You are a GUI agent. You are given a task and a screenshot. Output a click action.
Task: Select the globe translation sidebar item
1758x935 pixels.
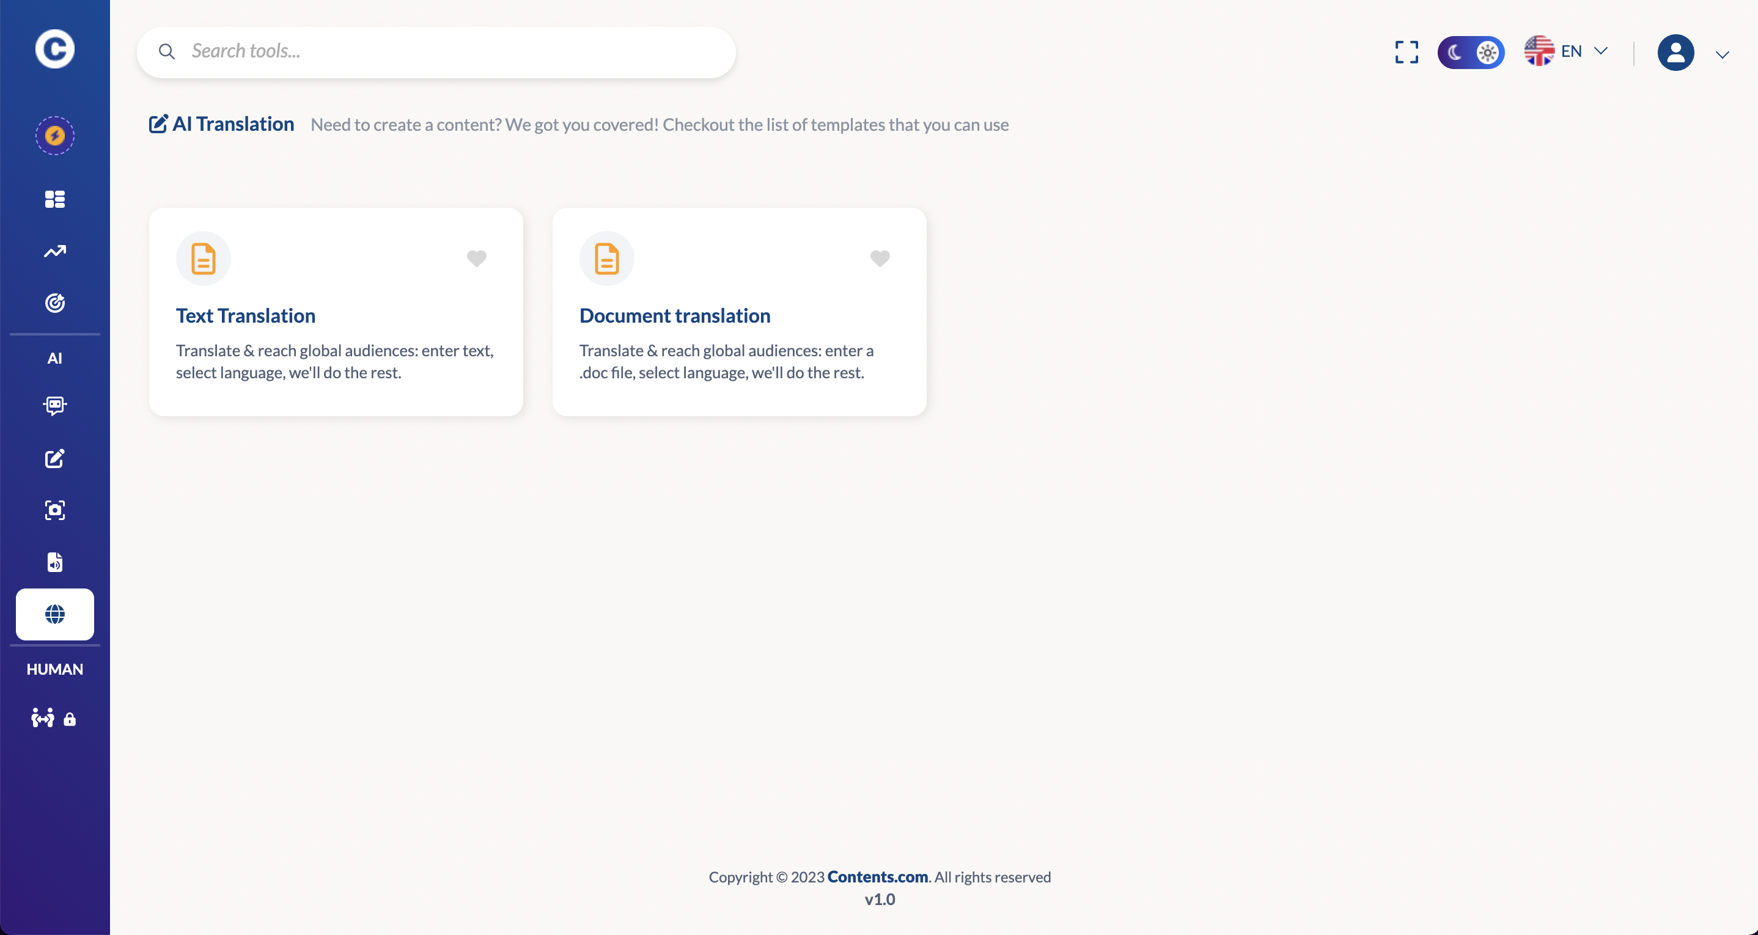pyautogui.click(x=54, y=614)
